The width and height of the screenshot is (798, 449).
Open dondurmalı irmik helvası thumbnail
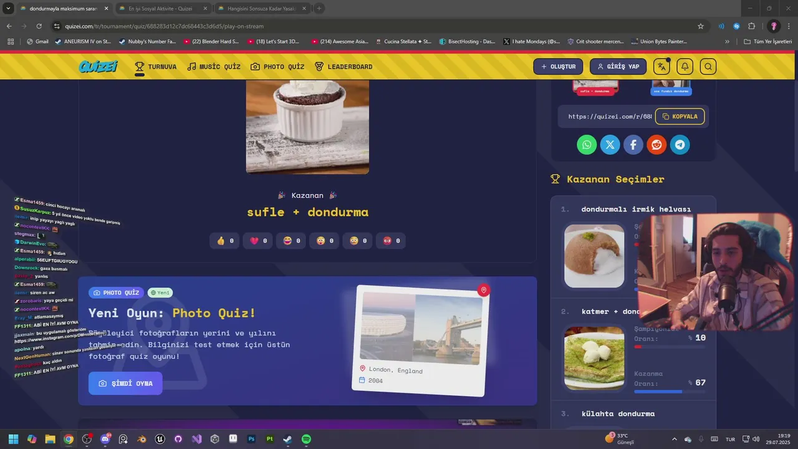pyautogui.click(x=594, y=256)
